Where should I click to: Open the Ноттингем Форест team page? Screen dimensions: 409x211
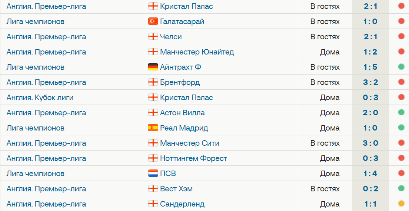pos(193,158)
